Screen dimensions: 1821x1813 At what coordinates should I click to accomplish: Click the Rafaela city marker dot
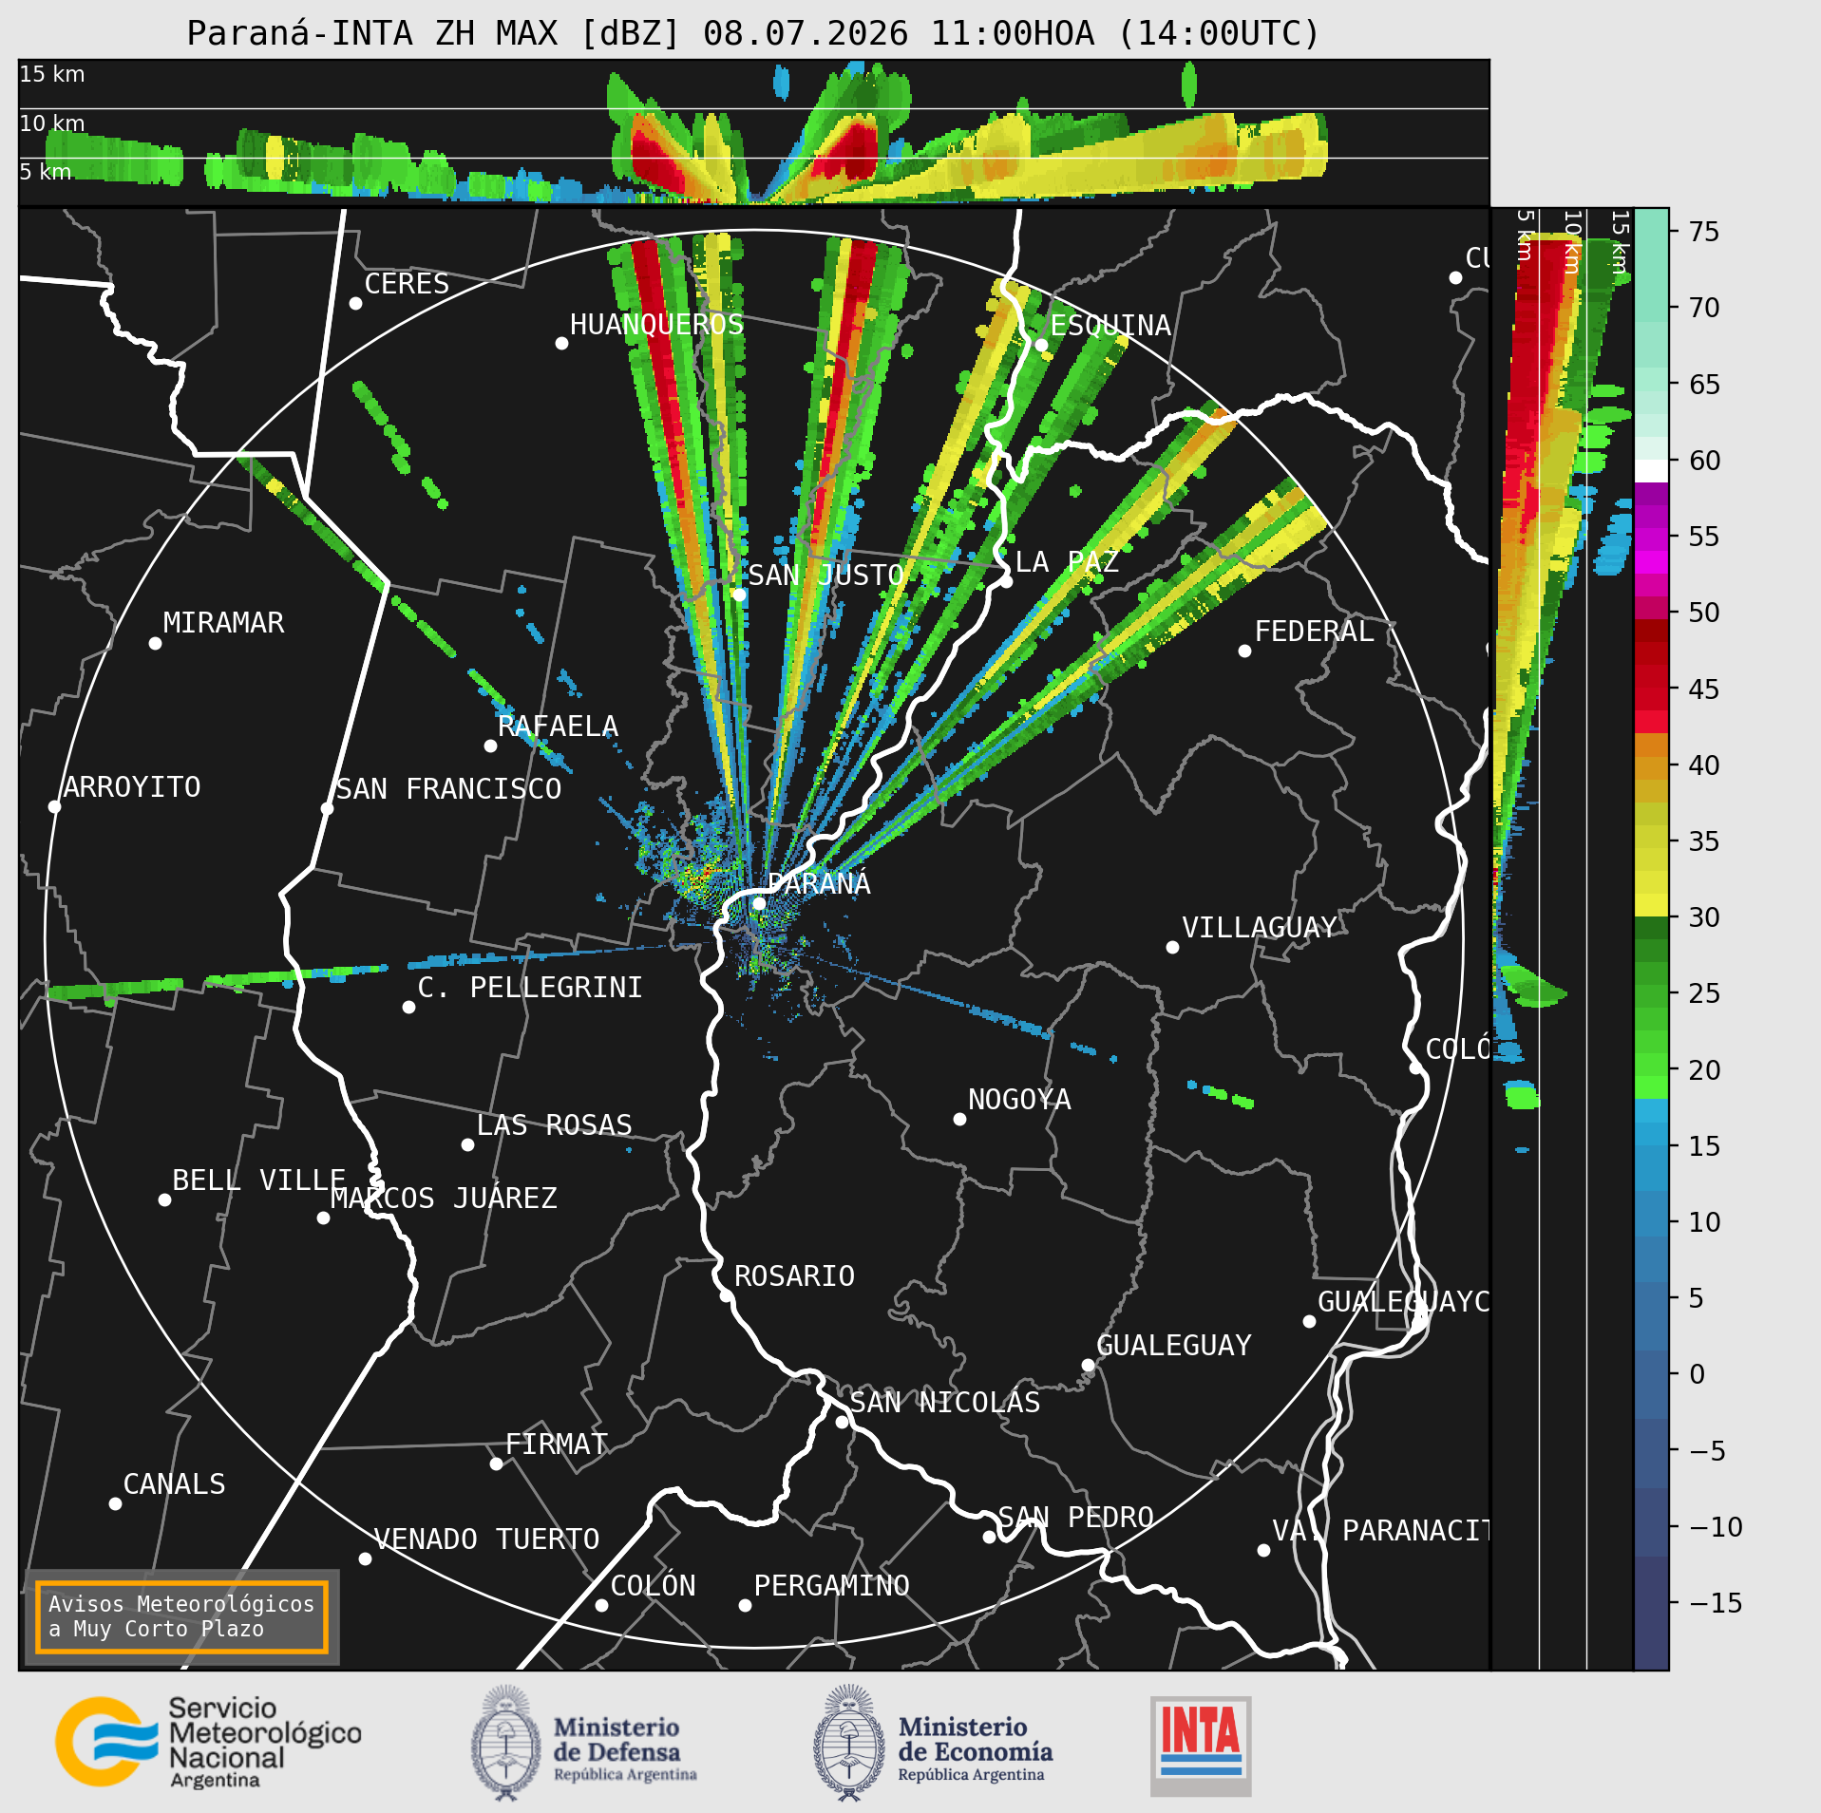pos(490,746)
